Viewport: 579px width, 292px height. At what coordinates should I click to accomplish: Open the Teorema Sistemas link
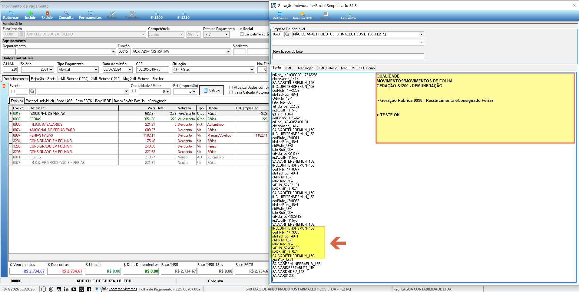pos(123,289)
